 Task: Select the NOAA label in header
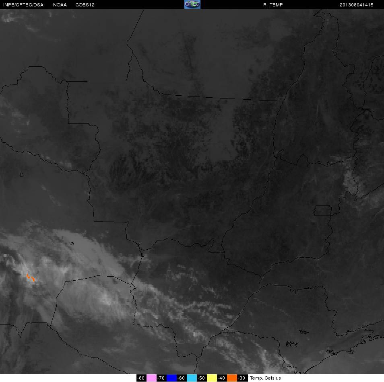60,5
